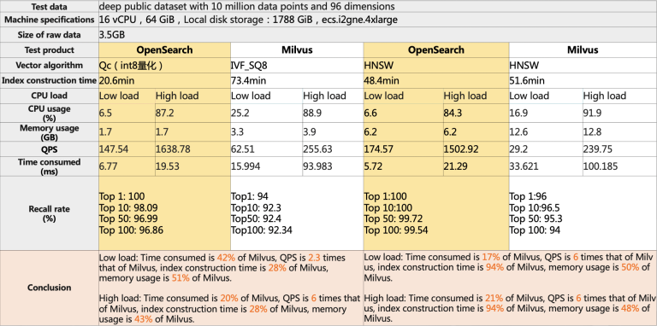Click the 'Machine specifications' row label
The width and height of the screenshot is (657, 326).
click(50, 20)
